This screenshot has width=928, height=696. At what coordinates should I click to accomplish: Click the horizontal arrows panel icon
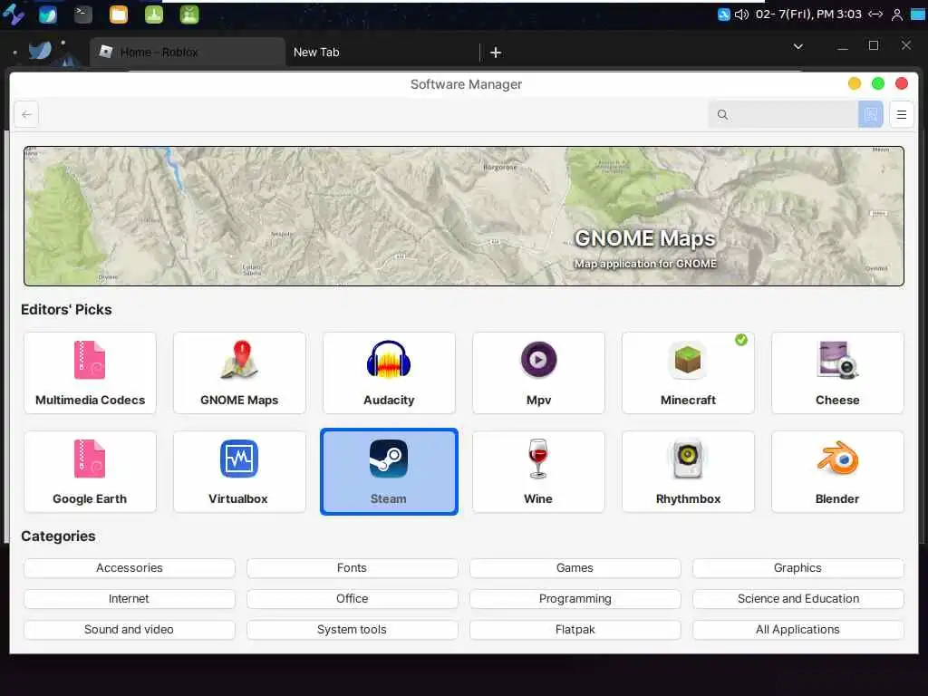tap(876, 14)
